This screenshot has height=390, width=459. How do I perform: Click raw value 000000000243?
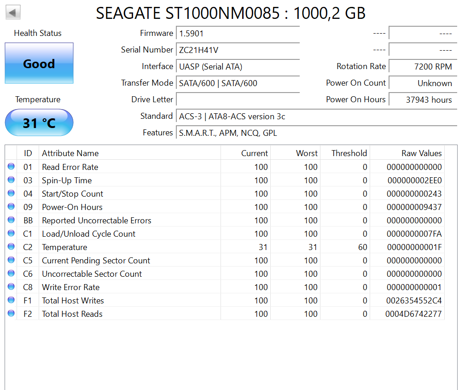(x=414, y=194)
